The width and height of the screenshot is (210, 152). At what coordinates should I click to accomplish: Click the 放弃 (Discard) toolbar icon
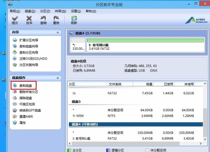29,20
